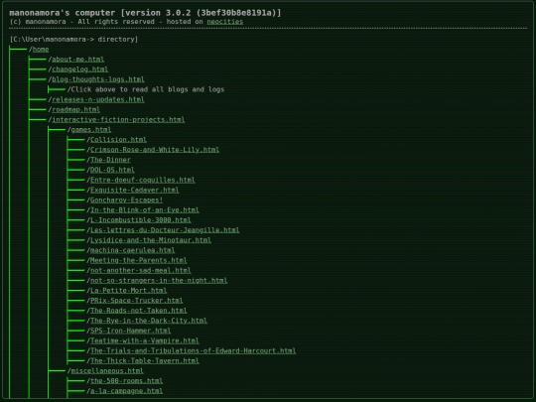Open Entre-doeuf-coquilles.html link
The image size is (536, 402).
(x=143, y=180)
